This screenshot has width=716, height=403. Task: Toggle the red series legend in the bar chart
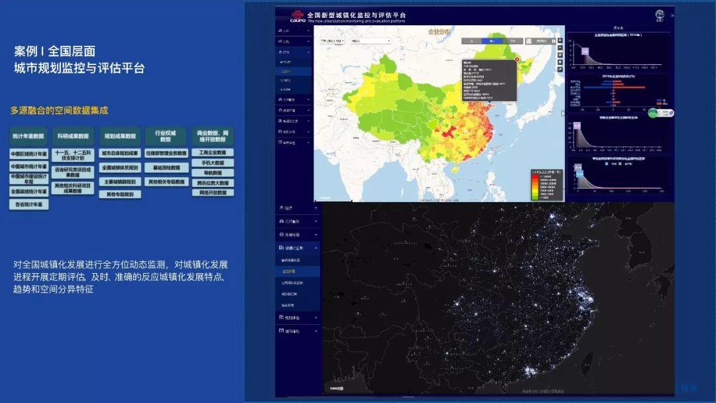click(660, 103)
